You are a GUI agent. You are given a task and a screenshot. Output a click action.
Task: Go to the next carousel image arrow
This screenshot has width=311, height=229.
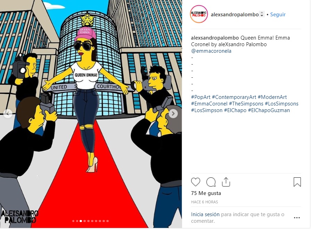click(173, 114)
